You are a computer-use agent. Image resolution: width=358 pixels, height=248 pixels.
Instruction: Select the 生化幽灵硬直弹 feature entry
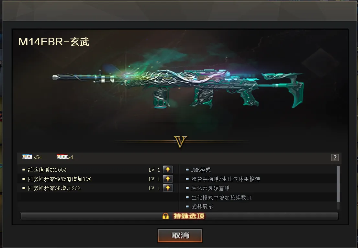tap(210, 188)
